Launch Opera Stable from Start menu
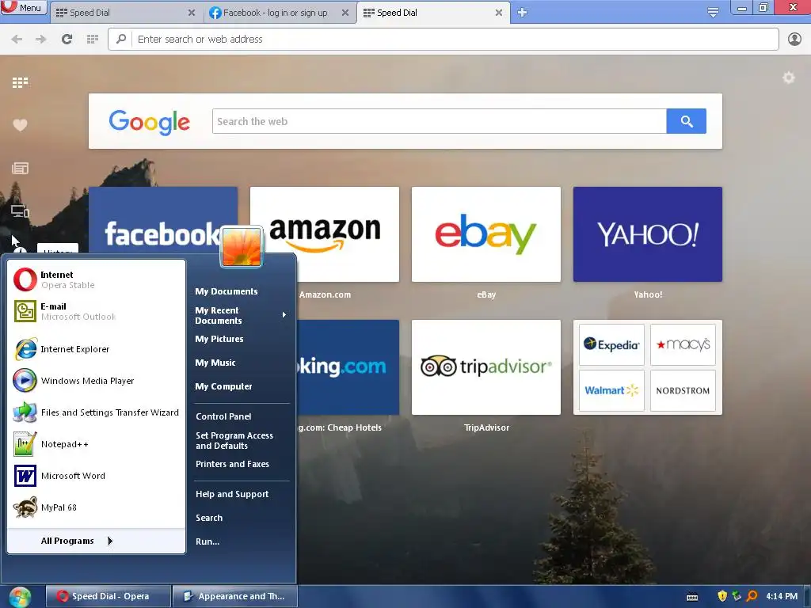This screenshot has height=608, width=811. (97, 279)
